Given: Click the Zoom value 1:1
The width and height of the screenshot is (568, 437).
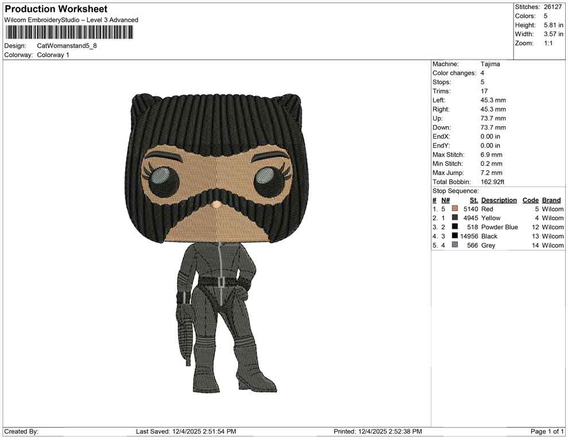Looking at the screenshot, I should pos(548,43).
